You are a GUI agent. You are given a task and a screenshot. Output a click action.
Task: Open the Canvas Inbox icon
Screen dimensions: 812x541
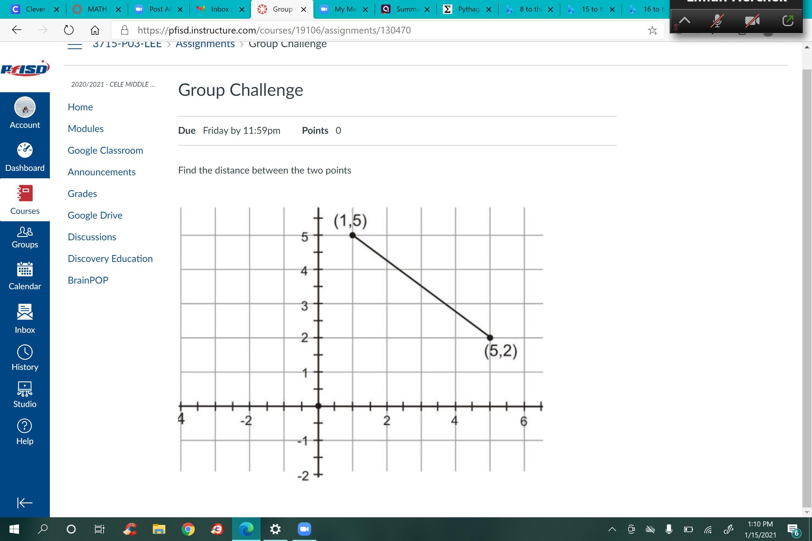[x=25, y=312]
